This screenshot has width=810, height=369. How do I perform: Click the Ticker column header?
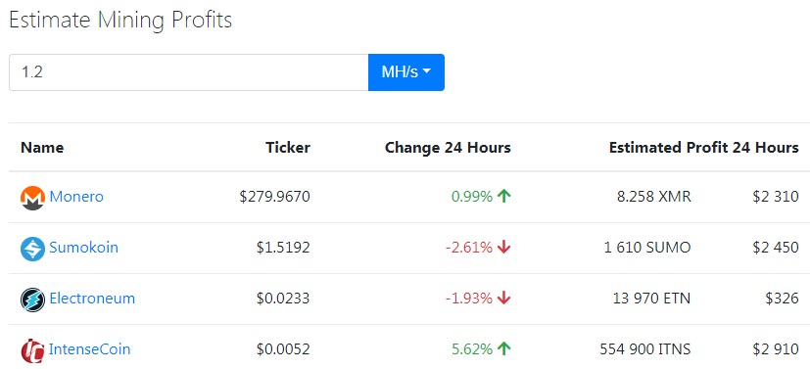pos(288,148)
